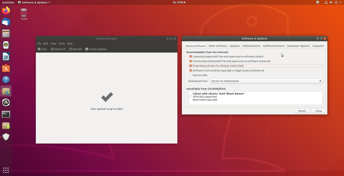Click Install Updates in Update Manager
Screen dimensions: 344x176
96,49
